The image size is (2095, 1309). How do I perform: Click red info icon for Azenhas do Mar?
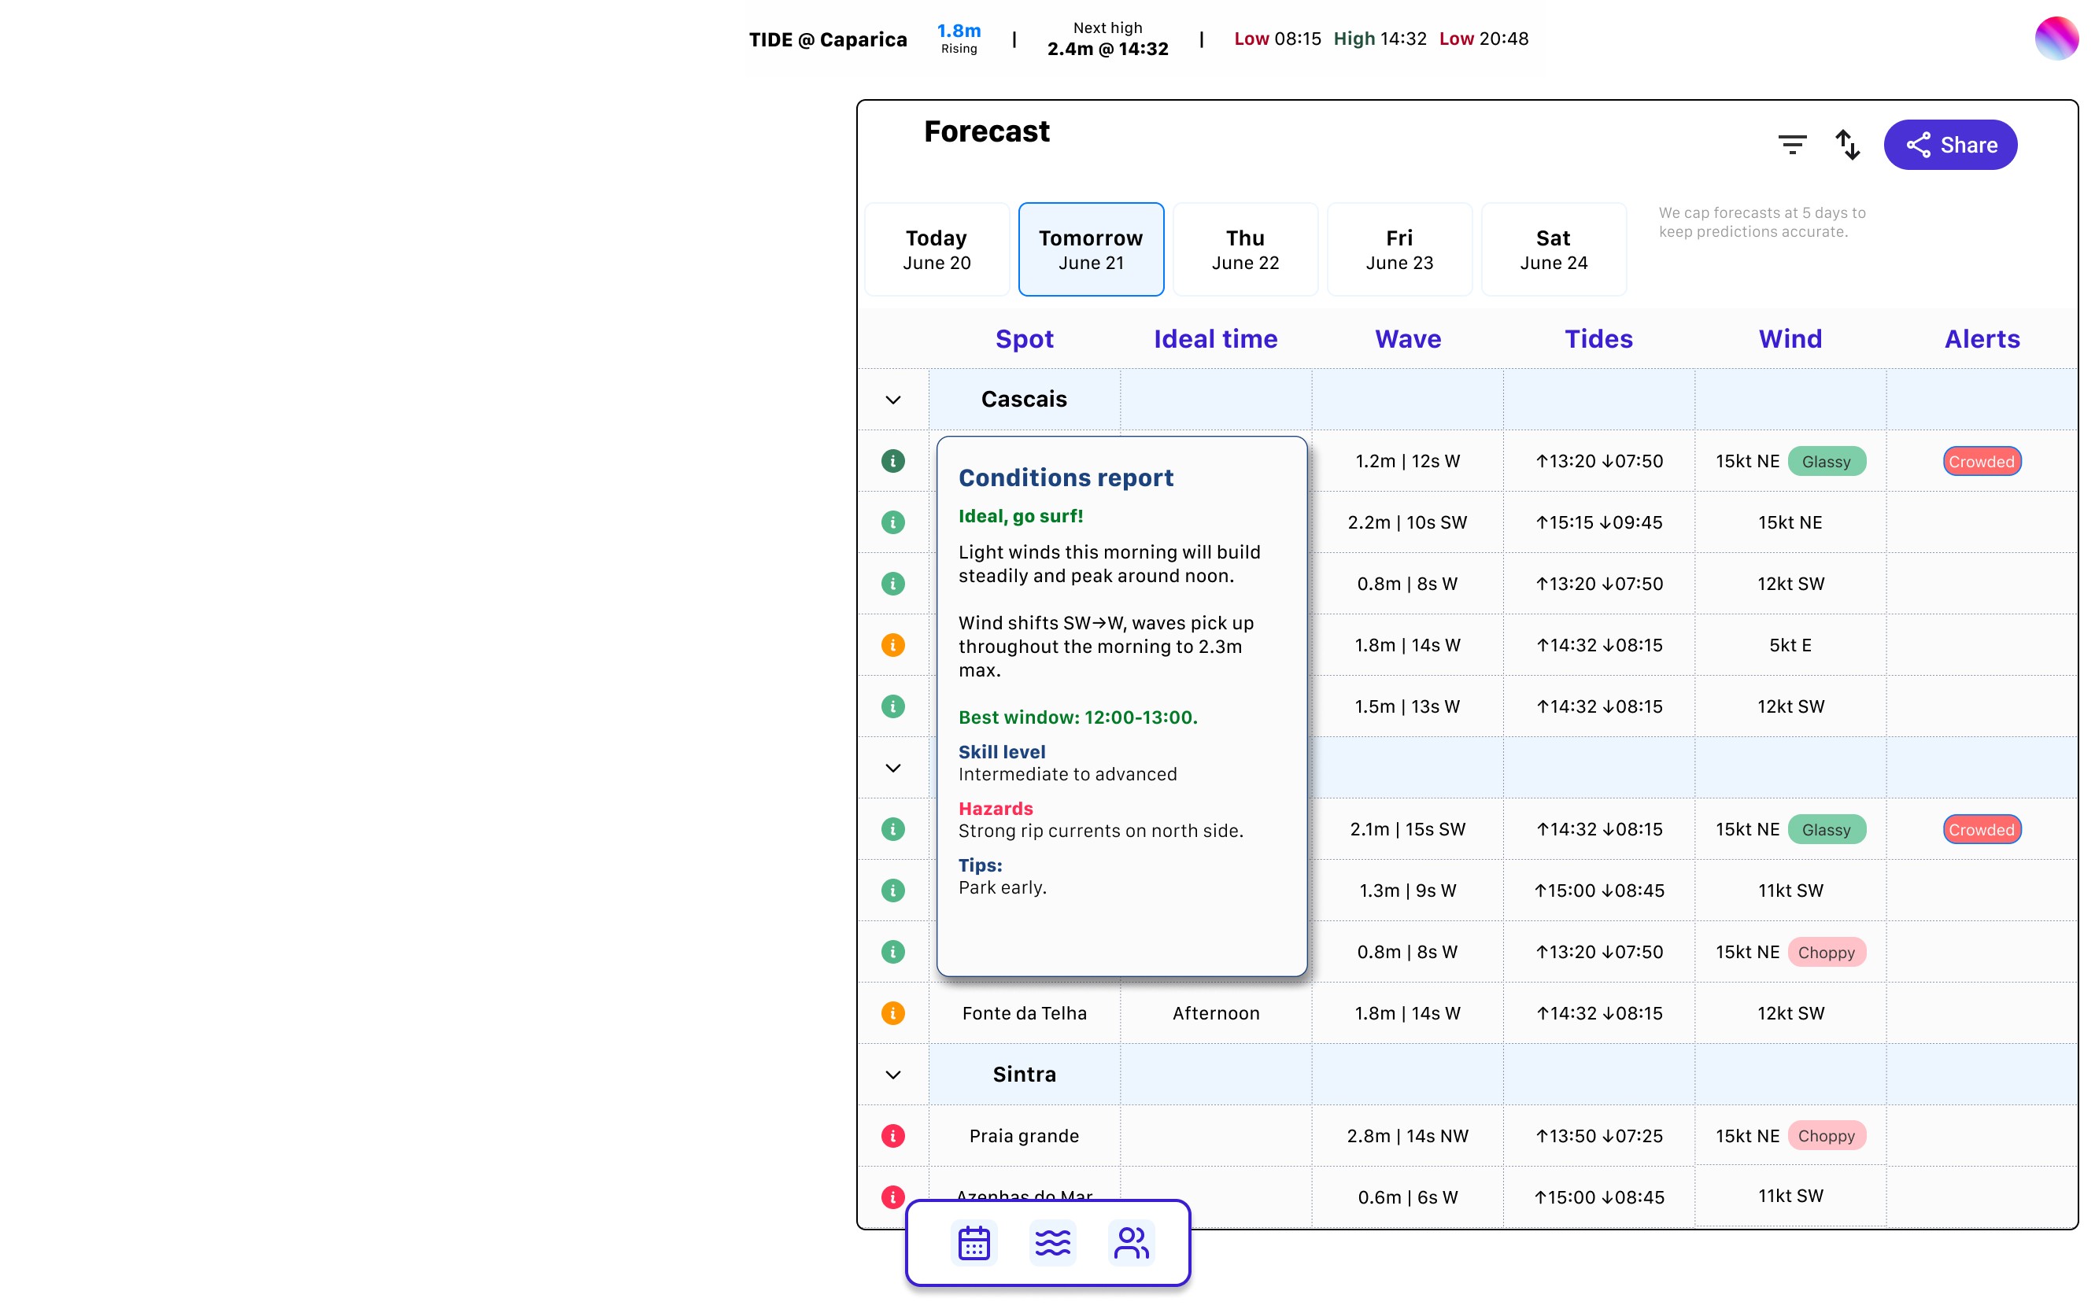coord(893,1197)
